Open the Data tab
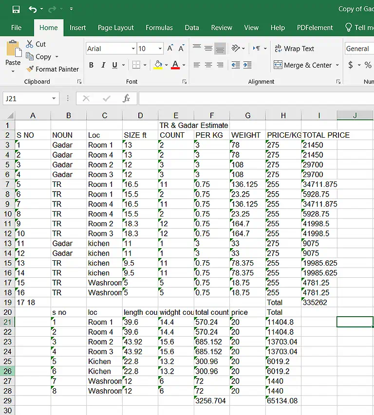This screenshot has width=374, height=415. 192,28
